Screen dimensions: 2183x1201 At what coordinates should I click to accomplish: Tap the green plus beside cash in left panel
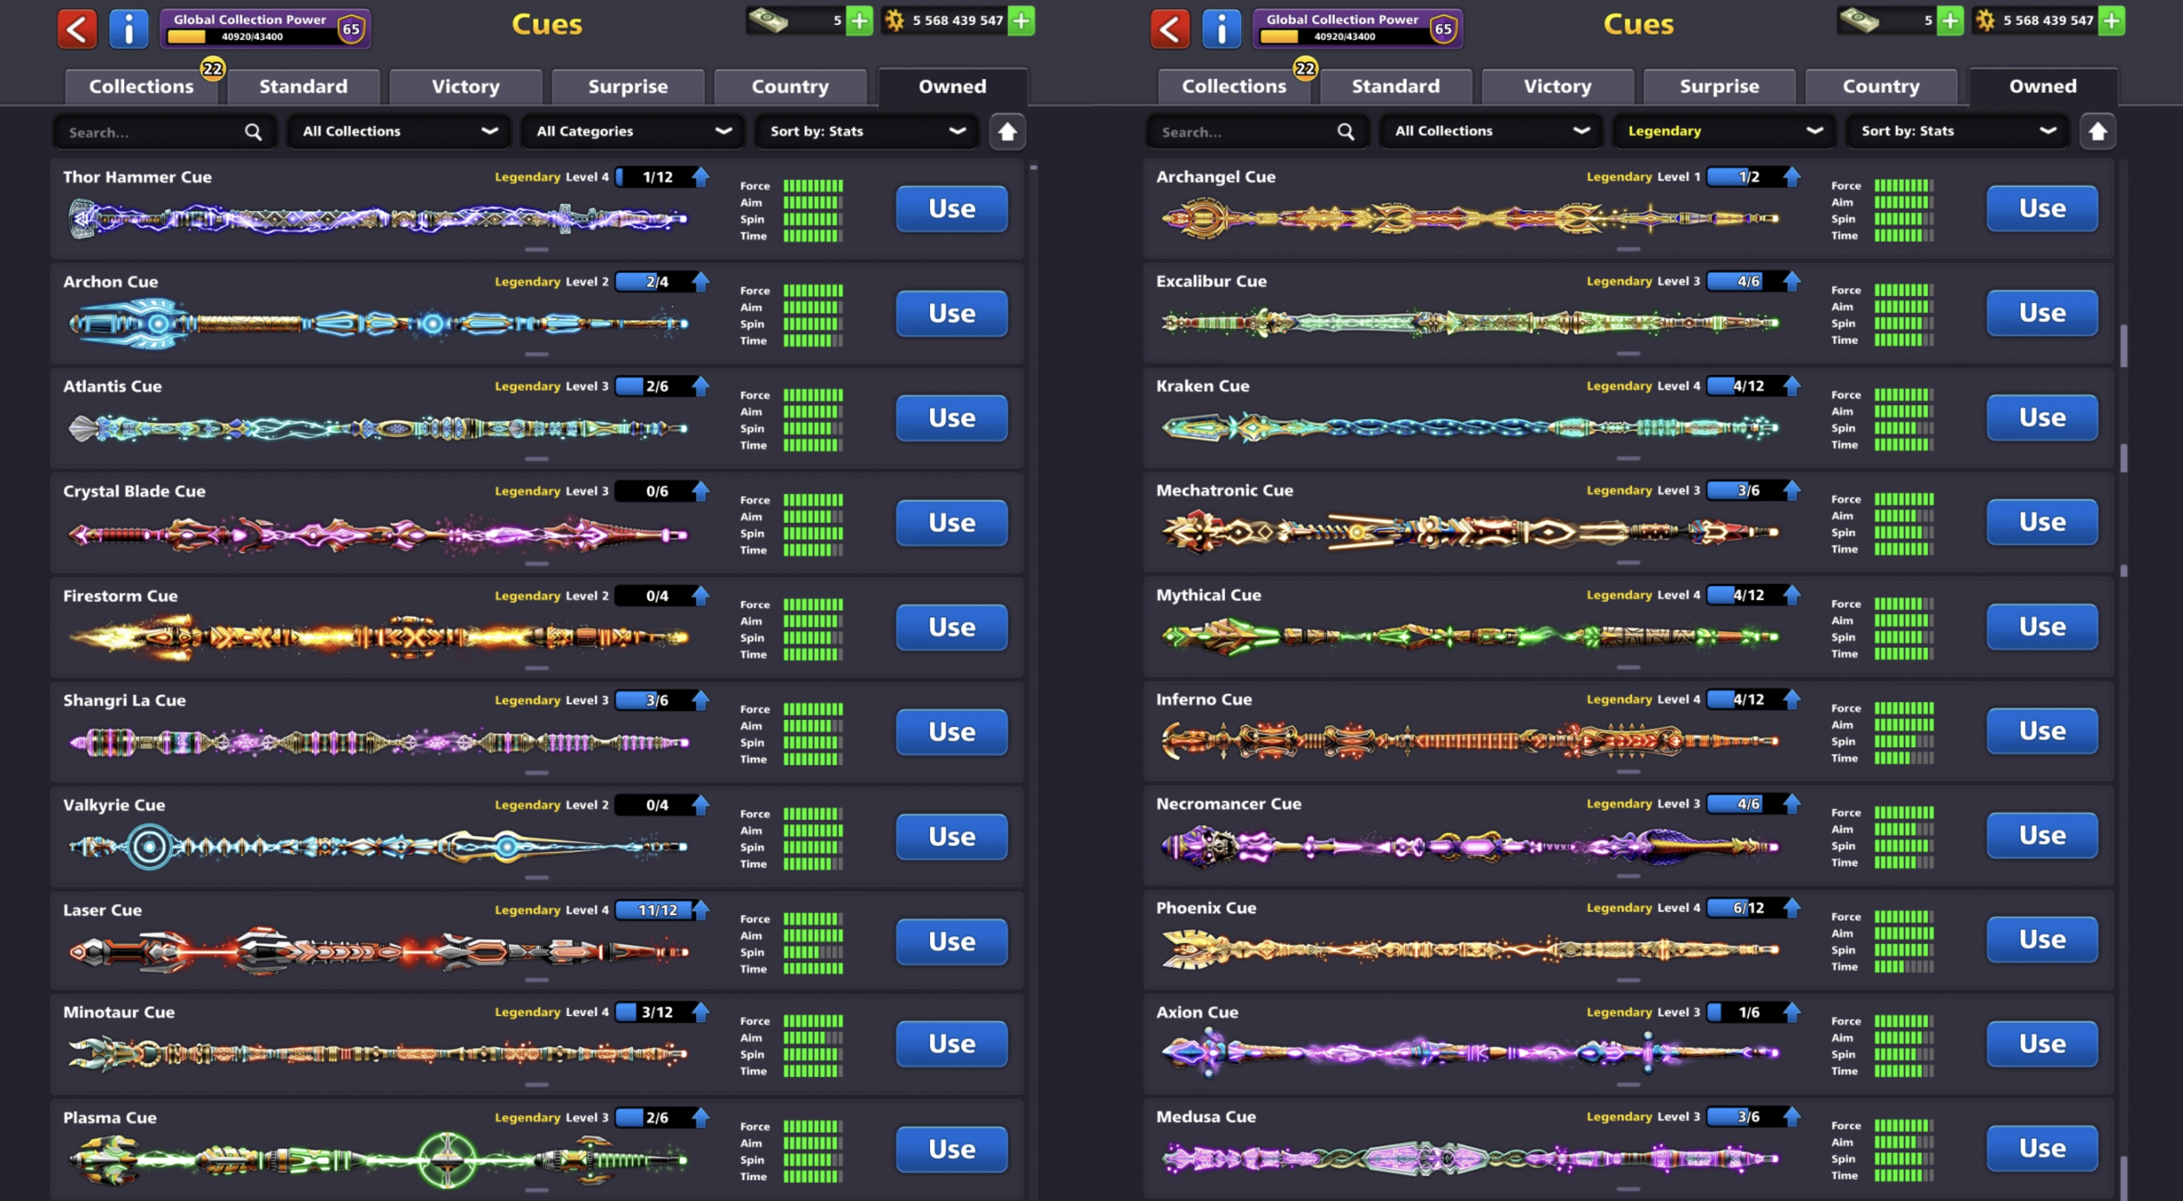pyautogui.click(x=859, y=21)
